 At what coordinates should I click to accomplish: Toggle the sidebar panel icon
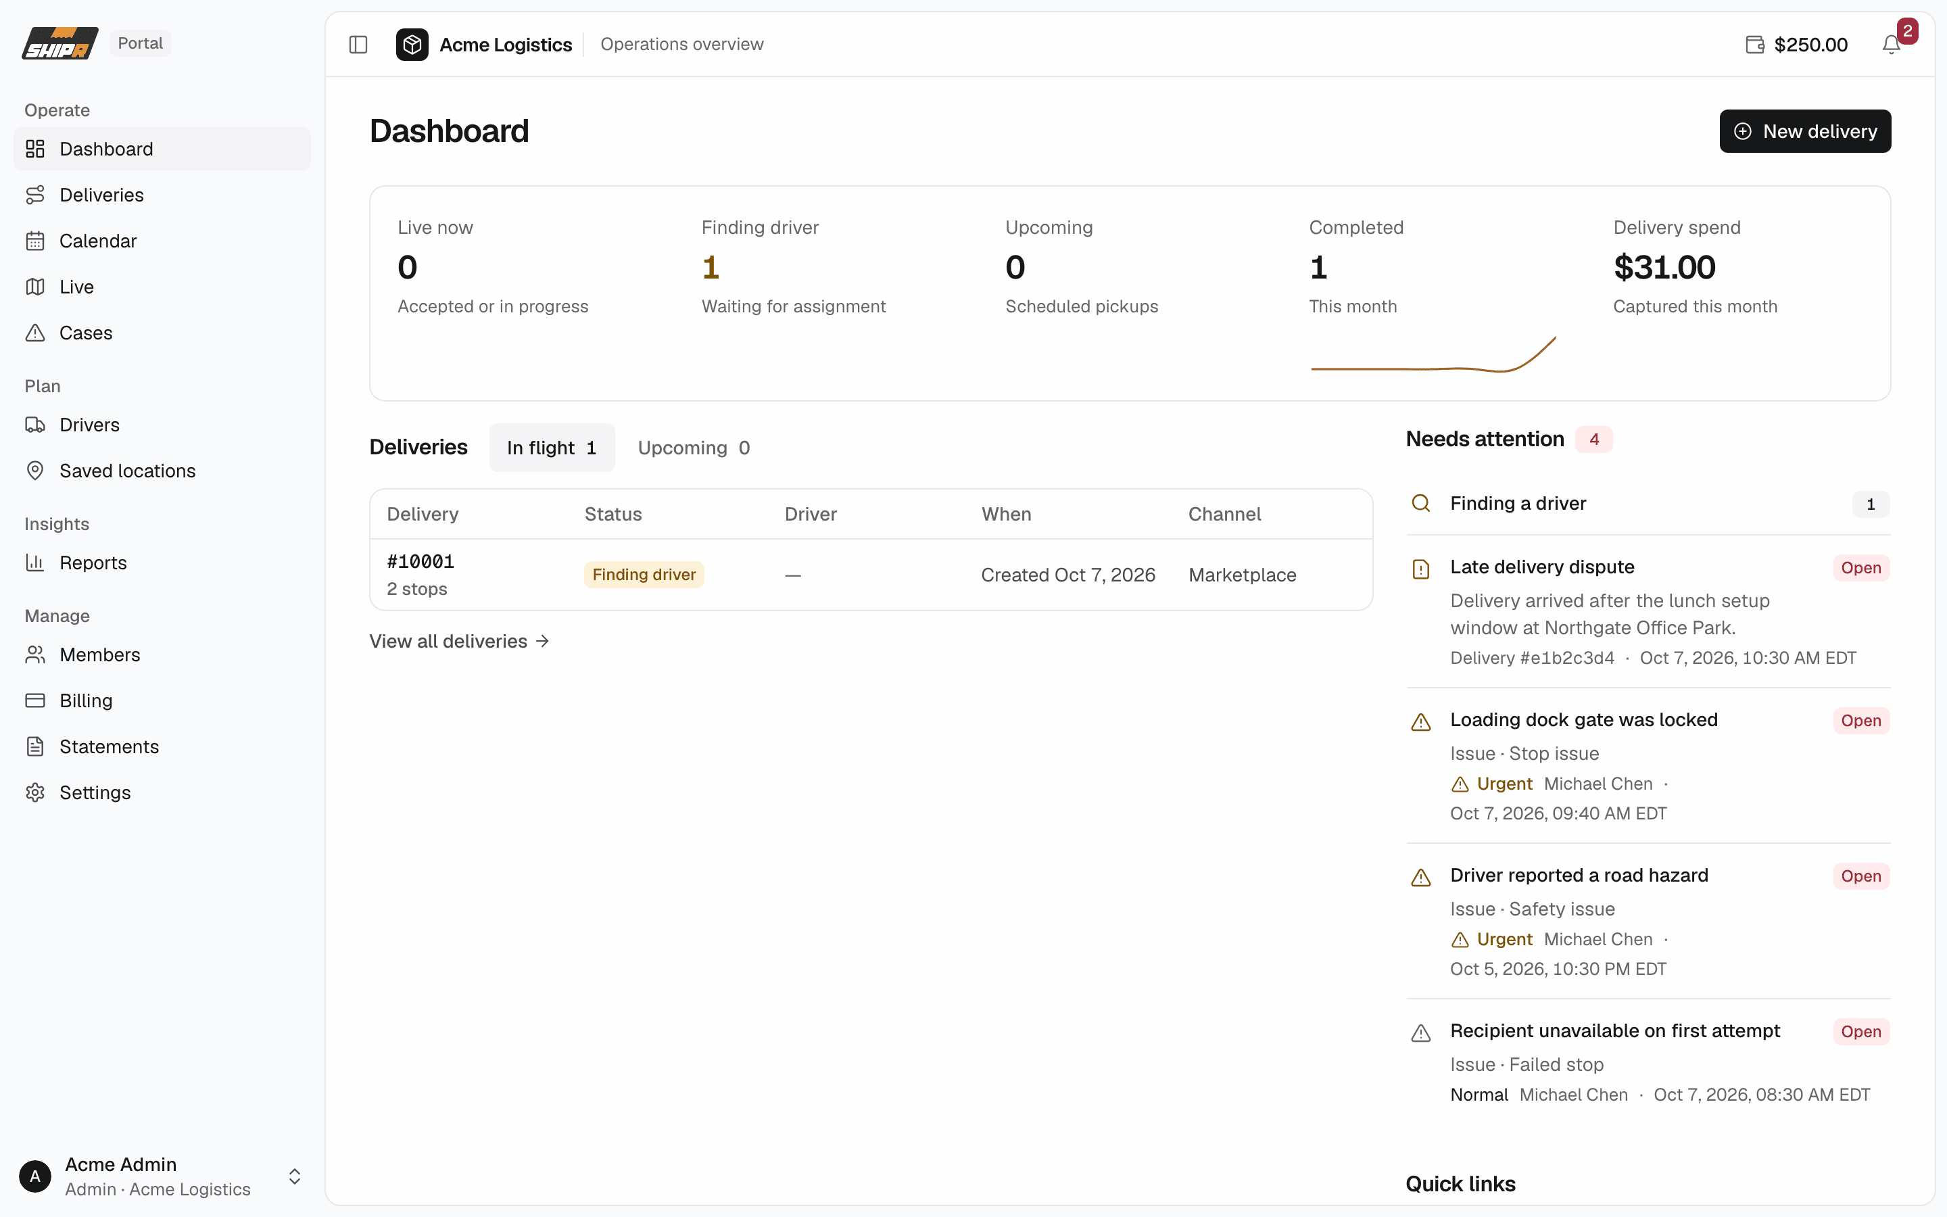pos(358,44)
